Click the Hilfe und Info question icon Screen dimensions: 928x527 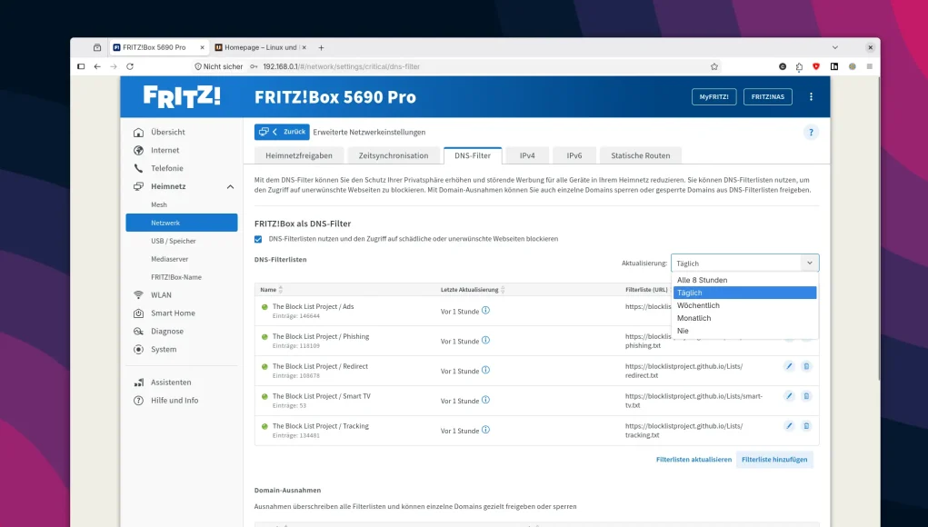[138, 401]
